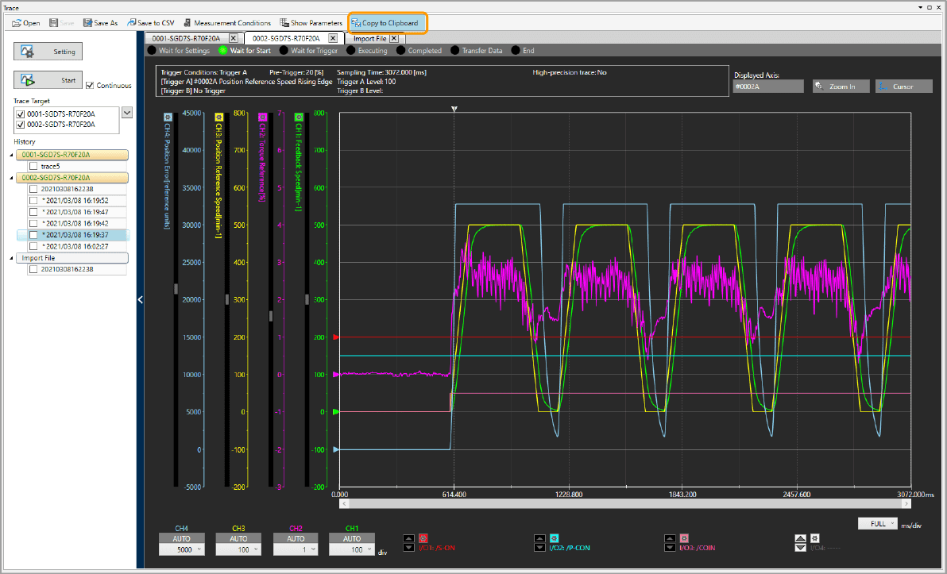947x574 pixels.
Task: Check the trace5 history entry
Action: (x=33, y=167)
